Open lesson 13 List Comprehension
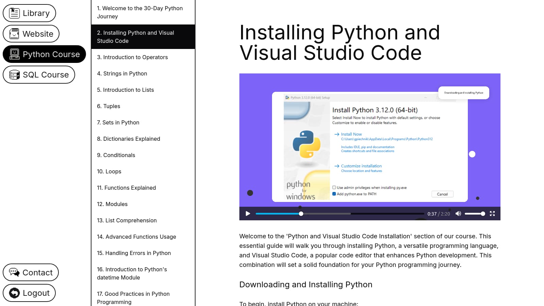 [x=143, y=220]
